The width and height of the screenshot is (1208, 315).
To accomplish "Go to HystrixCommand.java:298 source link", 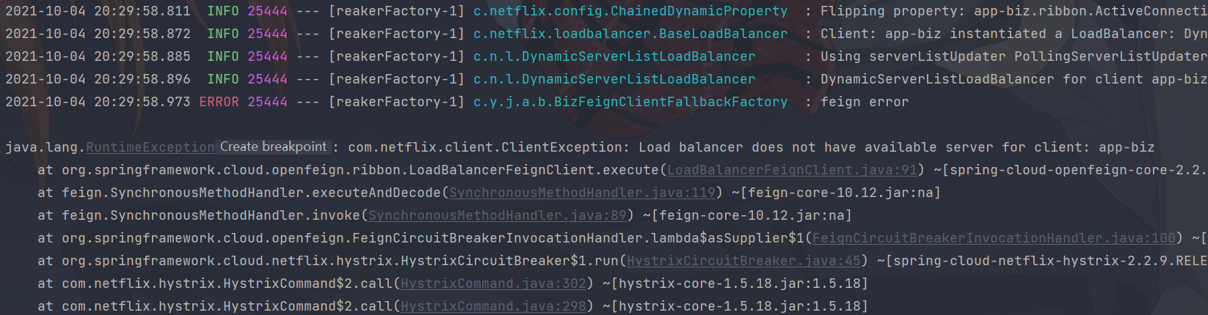I will point(493,306).
